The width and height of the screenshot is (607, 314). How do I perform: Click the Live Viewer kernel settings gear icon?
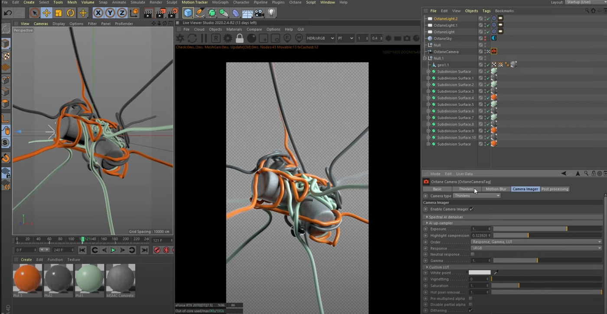click(x=227, y=38)
